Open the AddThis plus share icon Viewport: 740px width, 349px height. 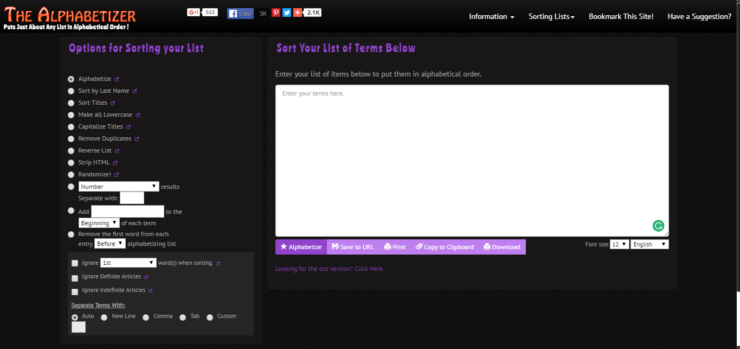(298, 12)
